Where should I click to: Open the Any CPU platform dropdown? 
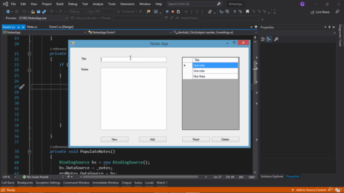[101, 12]
